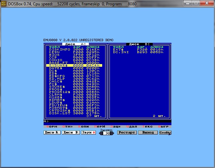Click the Рестарт button

click(126, 132)
